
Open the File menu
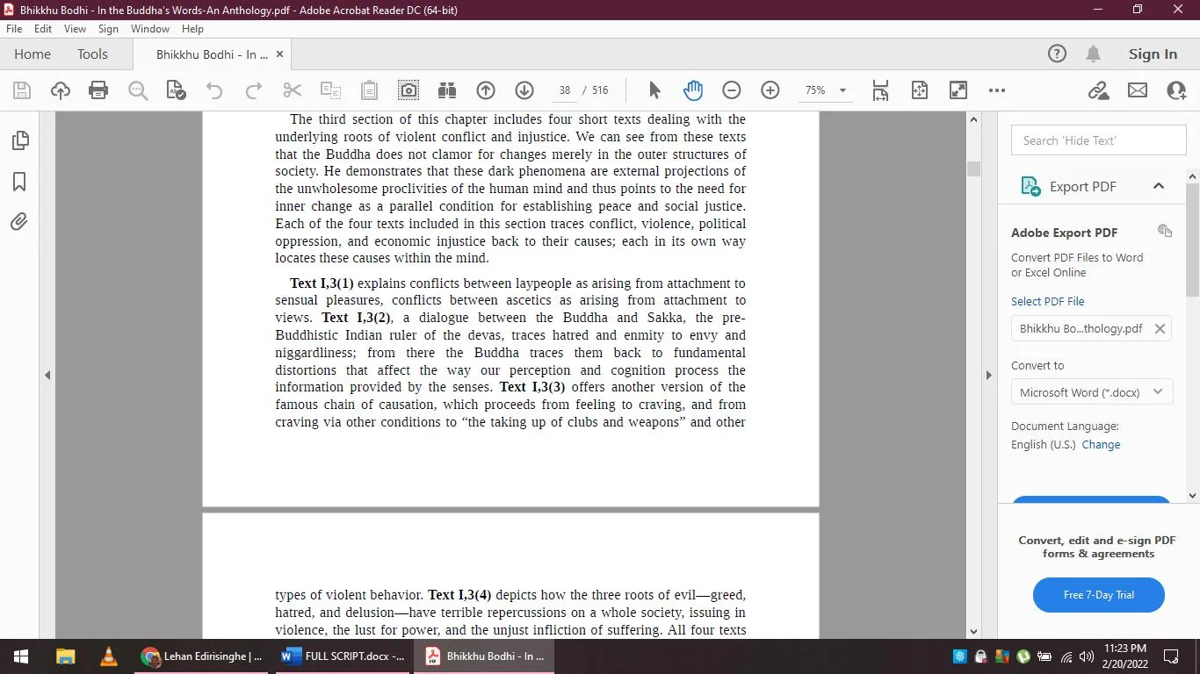pos(14,29)
